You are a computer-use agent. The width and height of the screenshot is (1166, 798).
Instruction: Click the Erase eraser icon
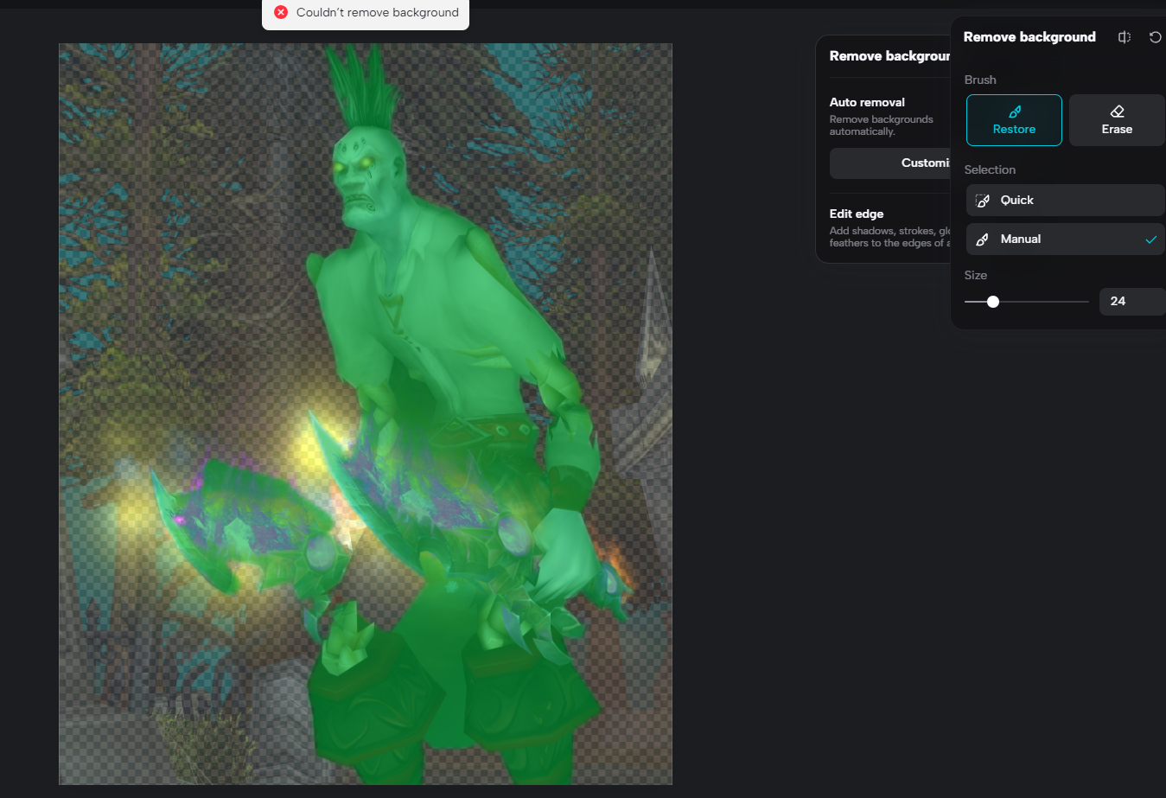tap(1117, 112)
